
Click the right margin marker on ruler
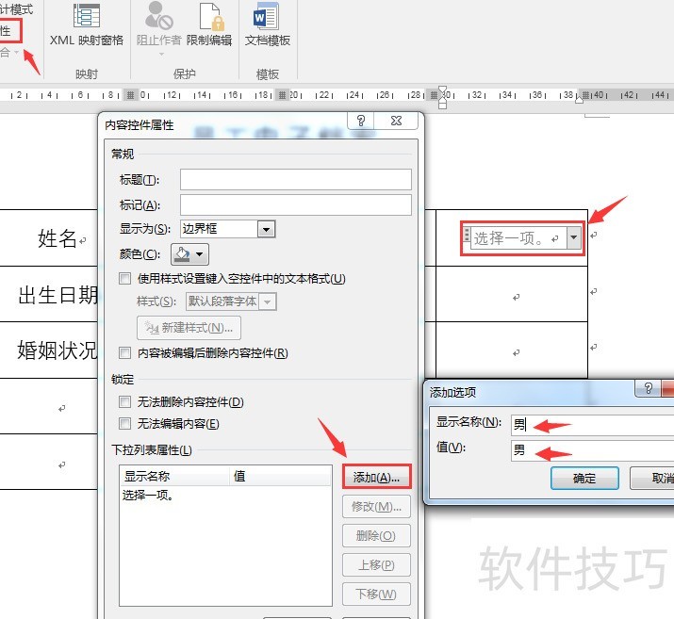click(x=580, y=100)
